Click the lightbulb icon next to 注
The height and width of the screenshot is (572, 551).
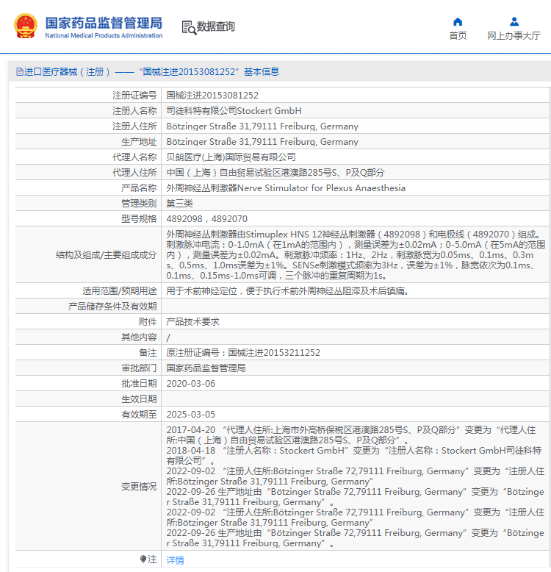point(143,560)
